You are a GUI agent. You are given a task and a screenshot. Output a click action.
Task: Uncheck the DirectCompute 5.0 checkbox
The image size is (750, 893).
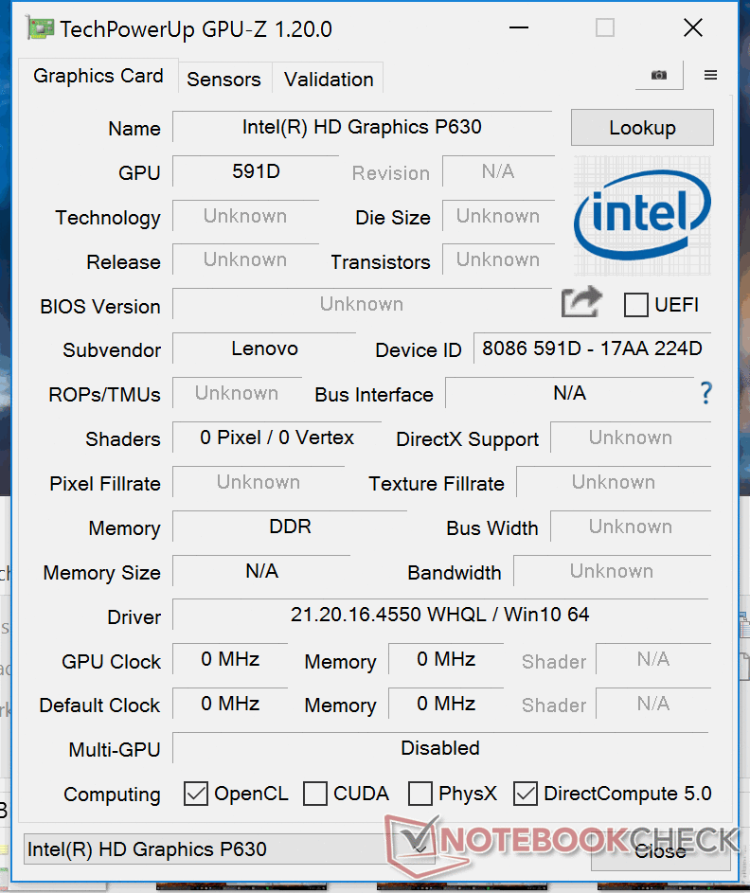pyautogui.click(x=526, y=794)
